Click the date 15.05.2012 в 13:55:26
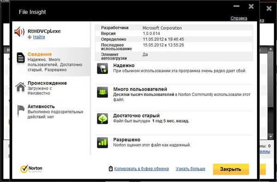This screenshot has width=277, height=182. point(163,45)
